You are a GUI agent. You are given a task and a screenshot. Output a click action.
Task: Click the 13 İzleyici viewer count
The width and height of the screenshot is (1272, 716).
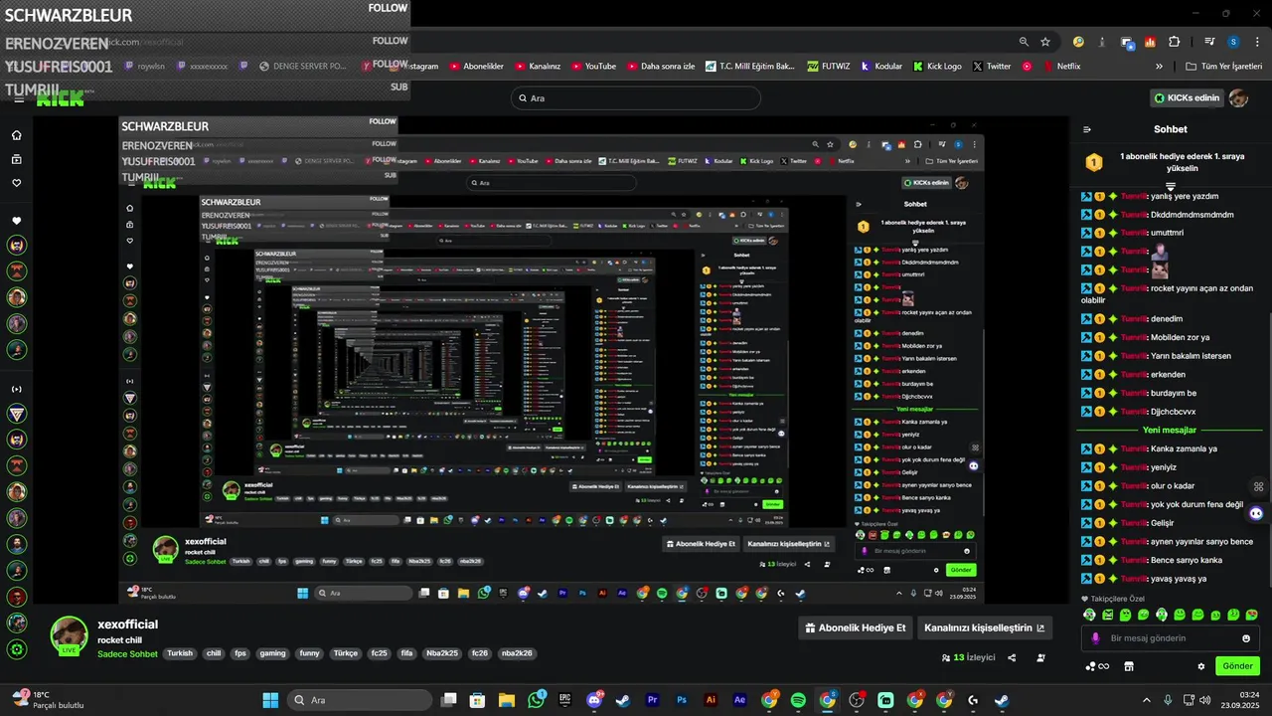968,657
